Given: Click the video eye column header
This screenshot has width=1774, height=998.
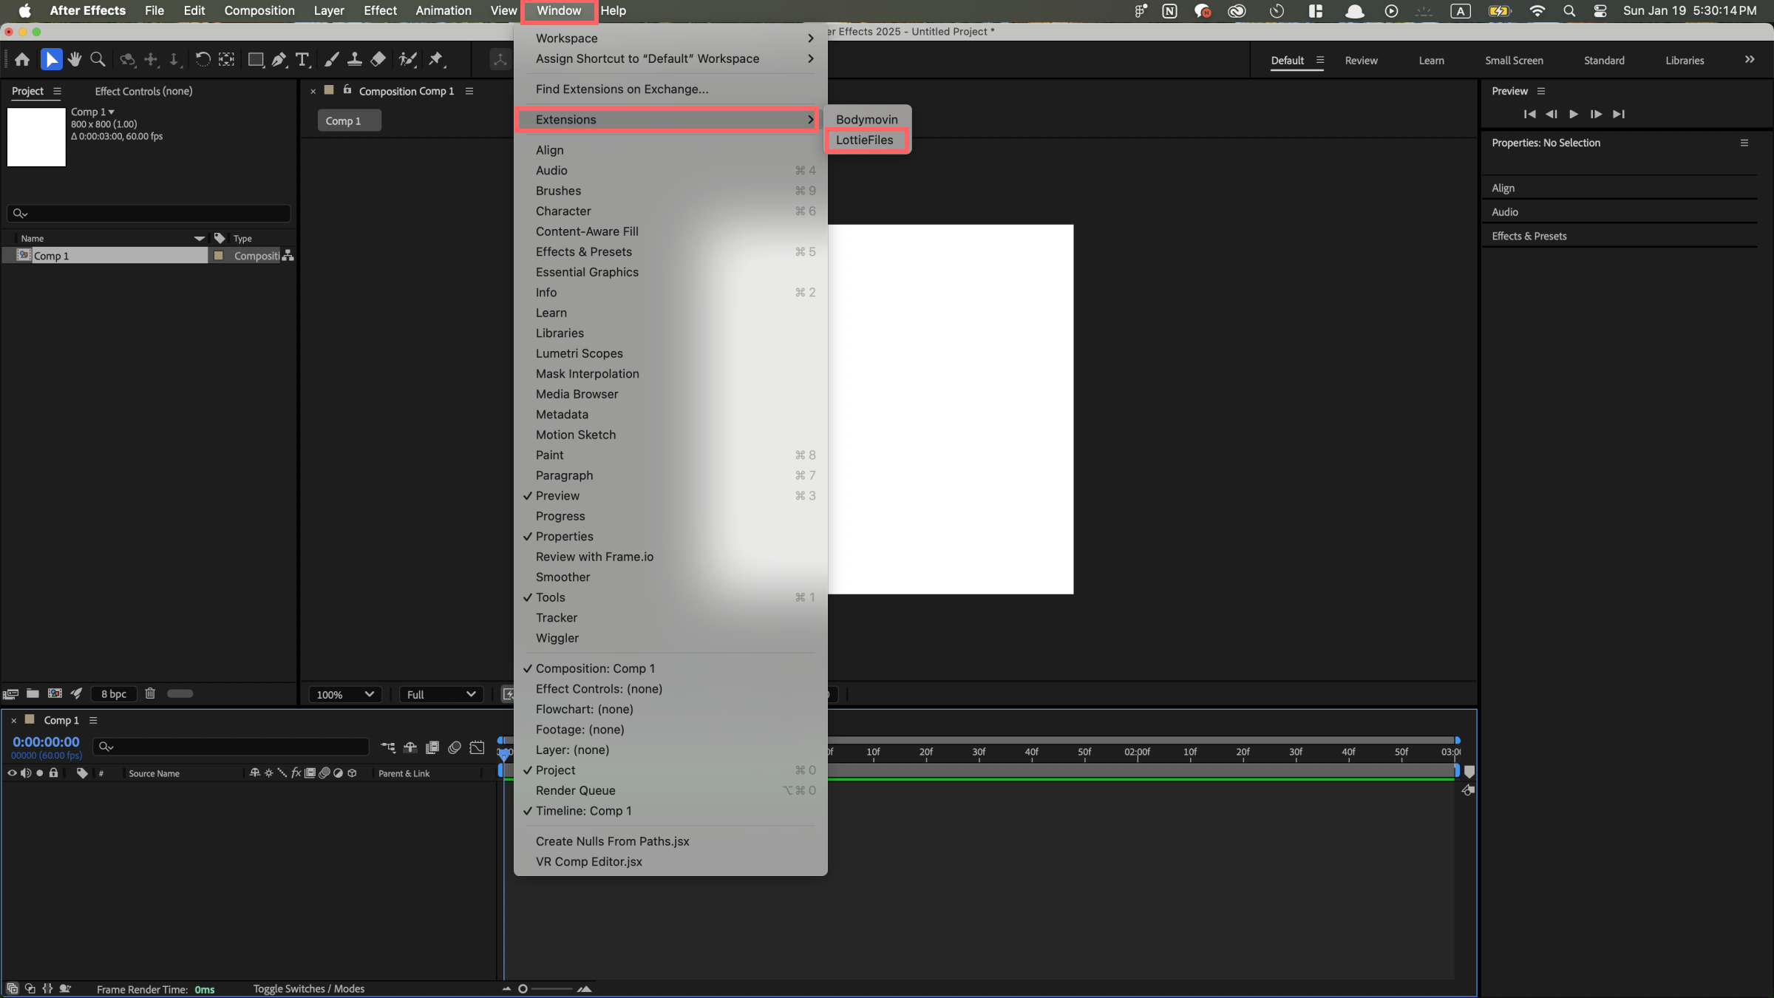Looking at the screenshot, I should (12, 773).
